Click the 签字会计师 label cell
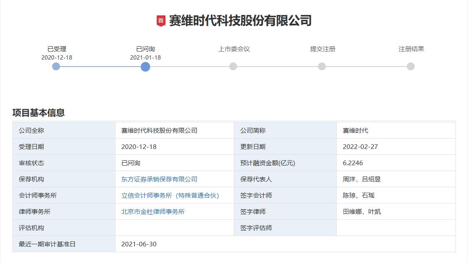 [x=285, y=195]
